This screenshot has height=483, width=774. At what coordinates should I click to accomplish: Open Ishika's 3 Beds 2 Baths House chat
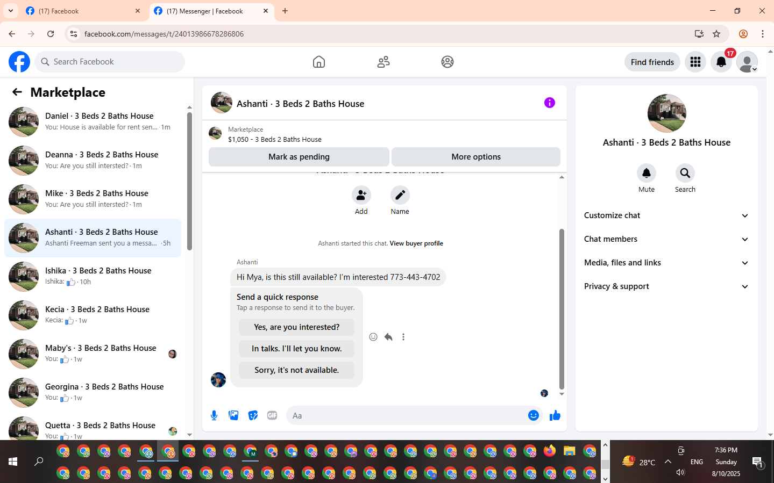(93, 277)
